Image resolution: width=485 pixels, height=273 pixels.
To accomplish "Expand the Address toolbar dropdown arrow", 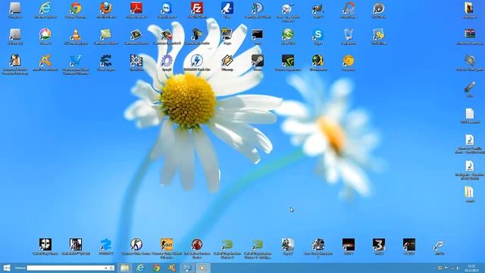I will coord(106,268).
